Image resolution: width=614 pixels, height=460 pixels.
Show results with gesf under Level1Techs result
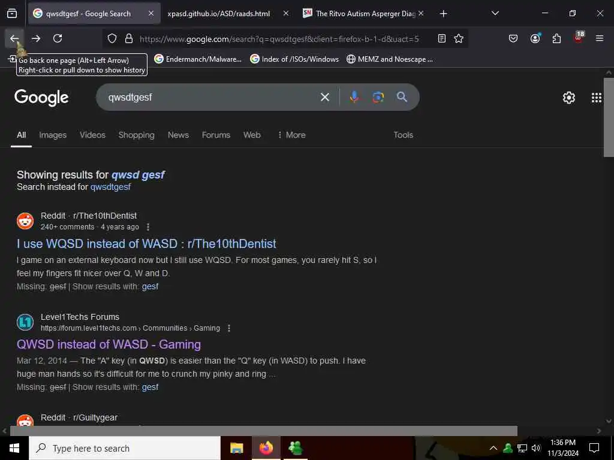(150, 387)
